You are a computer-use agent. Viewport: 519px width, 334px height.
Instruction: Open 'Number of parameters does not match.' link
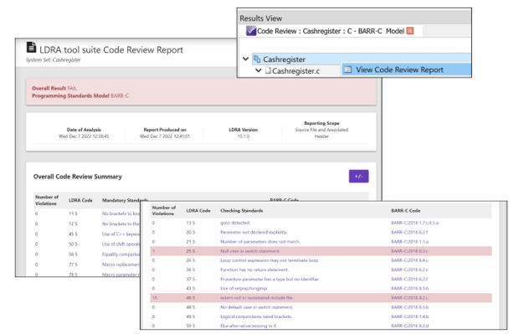[x=260, y=242]
